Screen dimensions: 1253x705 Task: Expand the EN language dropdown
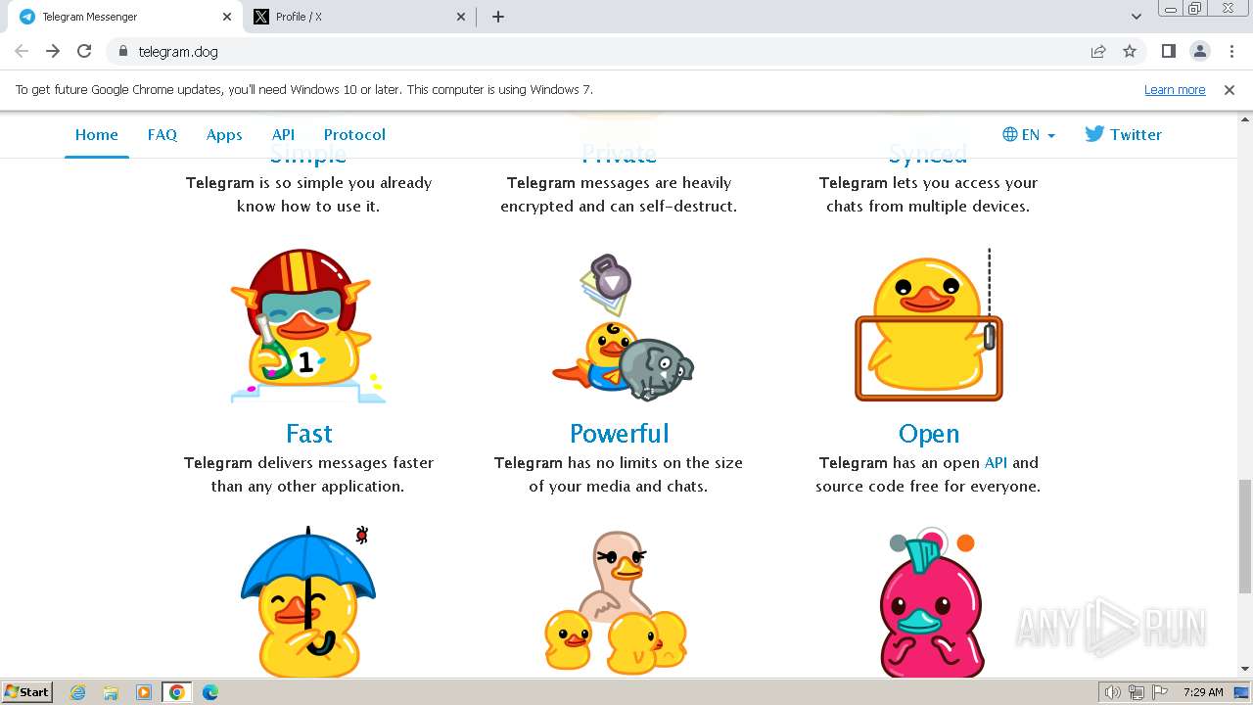click(1029, 134)
